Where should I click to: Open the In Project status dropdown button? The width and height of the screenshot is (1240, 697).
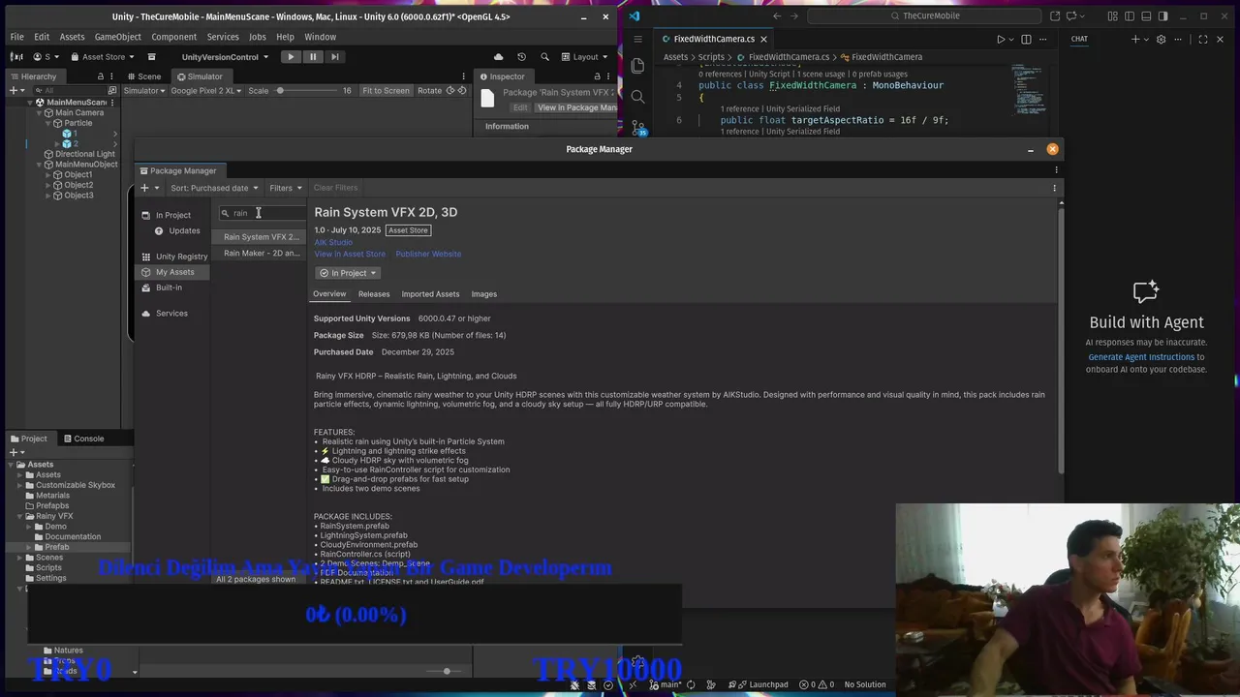[x=348, y=273]
